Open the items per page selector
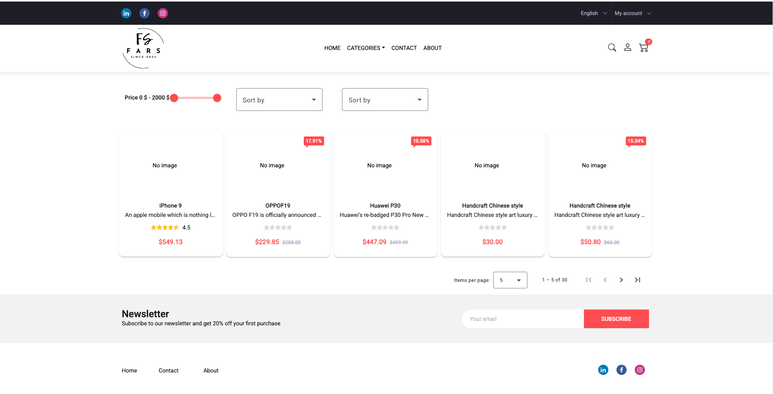 tap(510, 280)
